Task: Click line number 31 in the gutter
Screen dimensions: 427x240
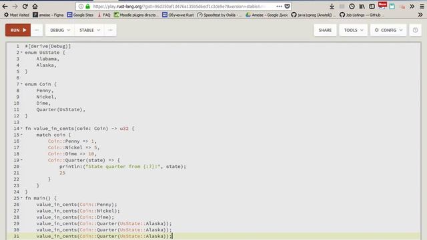Action: tap(16, 236)
